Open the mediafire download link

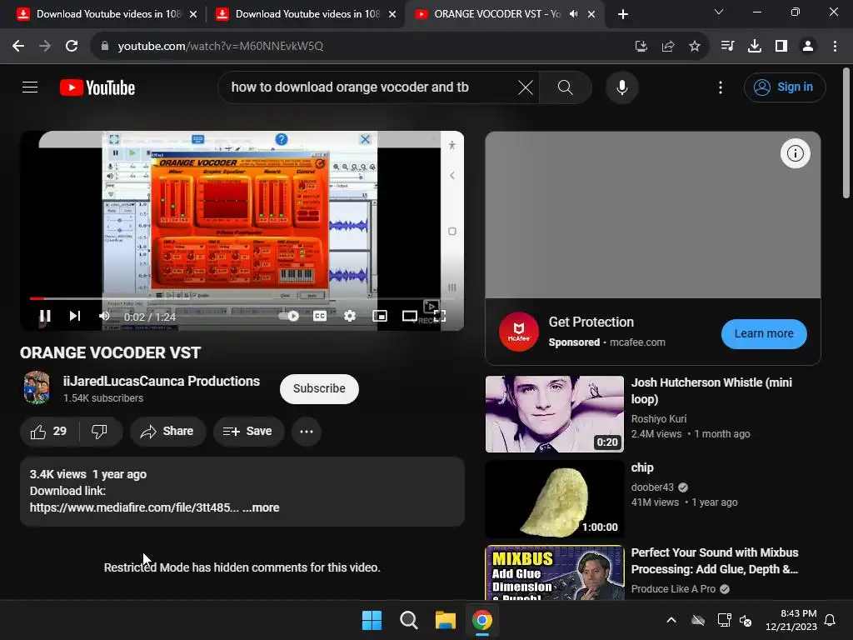(134, 507)
